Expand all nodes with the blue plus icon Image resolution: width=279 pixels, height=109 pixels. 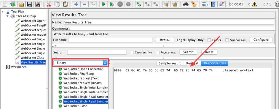click(x=76, y=4)
